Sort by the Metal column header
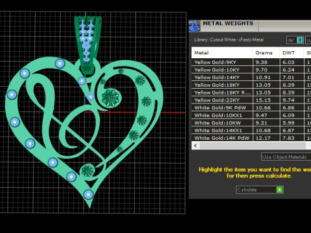 click(x=222, y=52)
